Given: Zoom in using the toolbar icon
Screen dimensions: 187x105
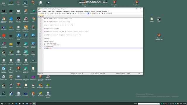Looking at the screenshot, I should click(x=73, y=13).
